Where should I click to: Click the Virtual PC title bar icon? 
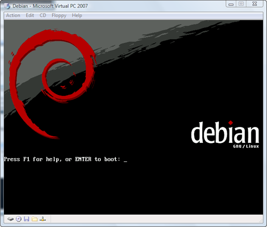pyautogui.click(x=7, y=6)
